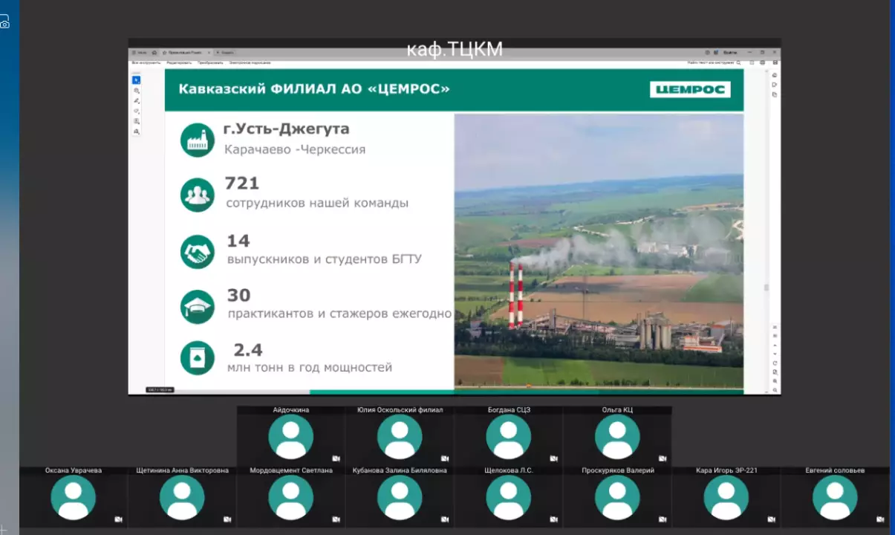The image size is (895, 535).
Task: Select the arrow selection tool in left toolbar
Action: [x=136, y=80]
